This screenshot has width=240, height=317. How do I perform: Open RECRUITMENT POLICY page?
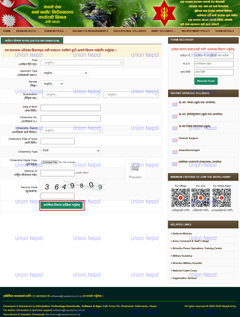click(x=196, y=31)
